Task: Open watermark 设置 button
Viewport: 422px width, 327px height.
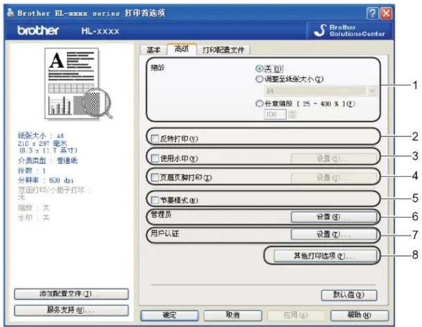Action: [333, 159]
